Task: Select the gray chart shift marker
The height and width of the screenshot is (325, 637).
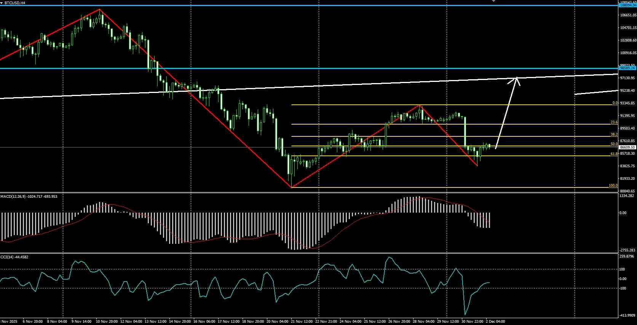Action: click(x=493, y=1)
